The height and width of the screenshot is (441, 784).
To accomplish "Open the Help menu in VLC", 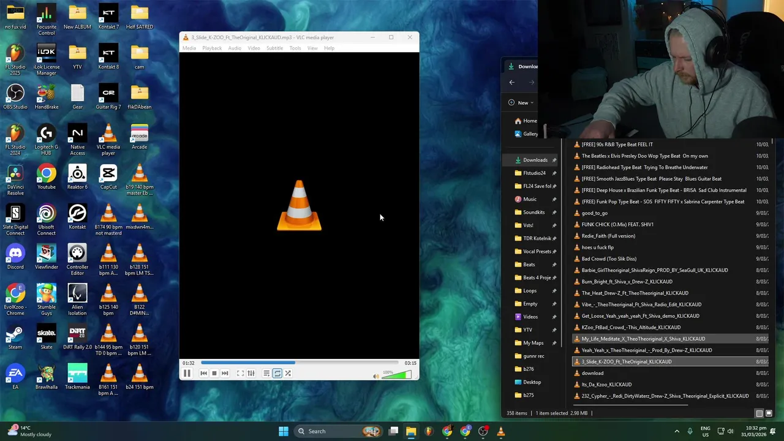I will pyautogui.click(x=329, y=48).
